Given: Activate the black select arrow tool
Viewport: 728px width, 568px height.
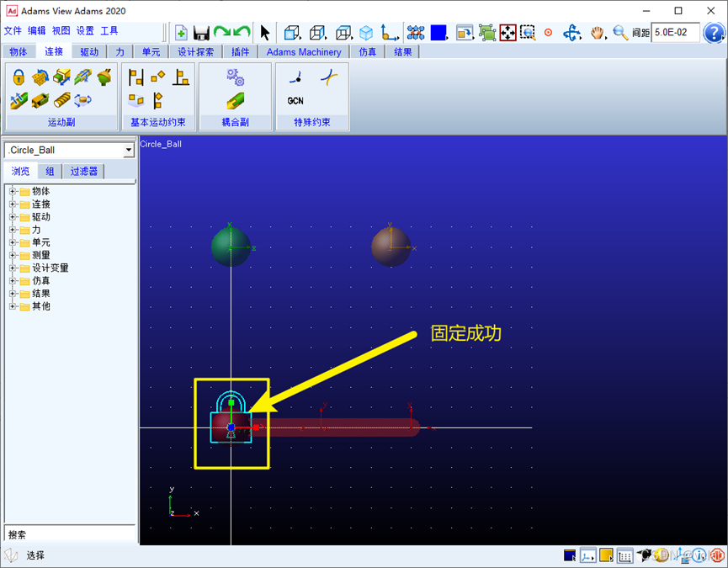Looking at the screenshot, I should [264, 33].
